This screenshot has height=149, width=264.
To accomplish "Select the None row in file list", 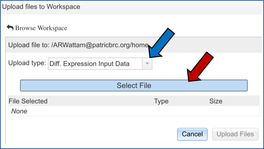I will [19, 111].
